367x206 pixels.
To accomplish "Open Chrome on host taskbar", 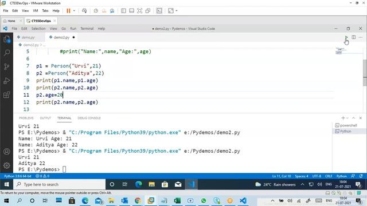I will [x=138, y=201].
